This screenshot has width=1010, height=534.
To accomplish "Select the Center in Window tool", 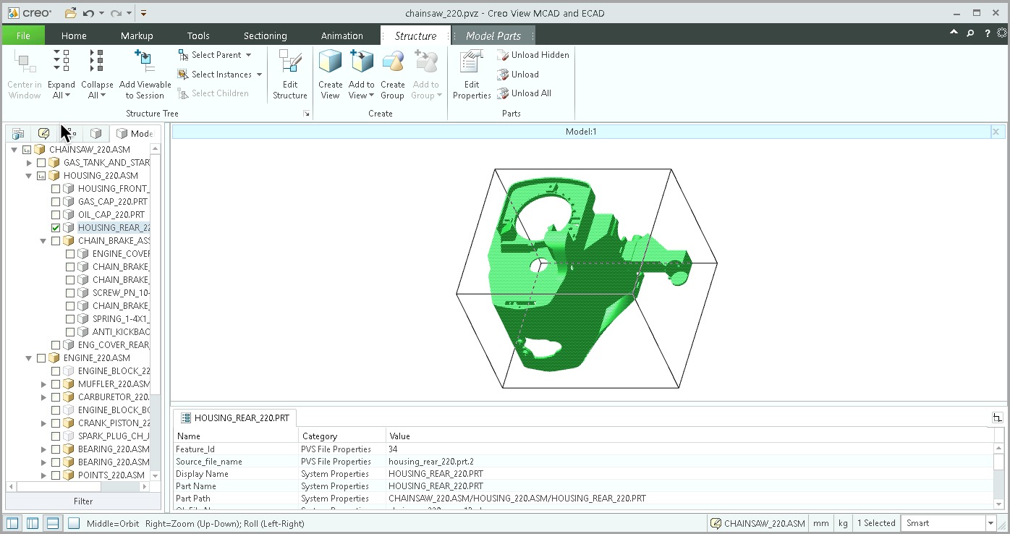I will coord(24,72).
